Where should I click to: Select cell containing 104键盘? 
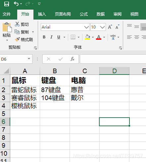[x=55, y=98]
